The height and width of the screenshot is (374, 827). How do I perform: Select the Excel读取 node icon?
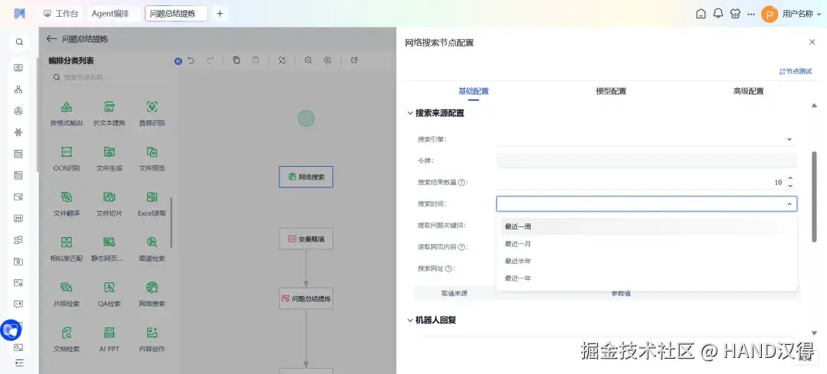(152, 197)
